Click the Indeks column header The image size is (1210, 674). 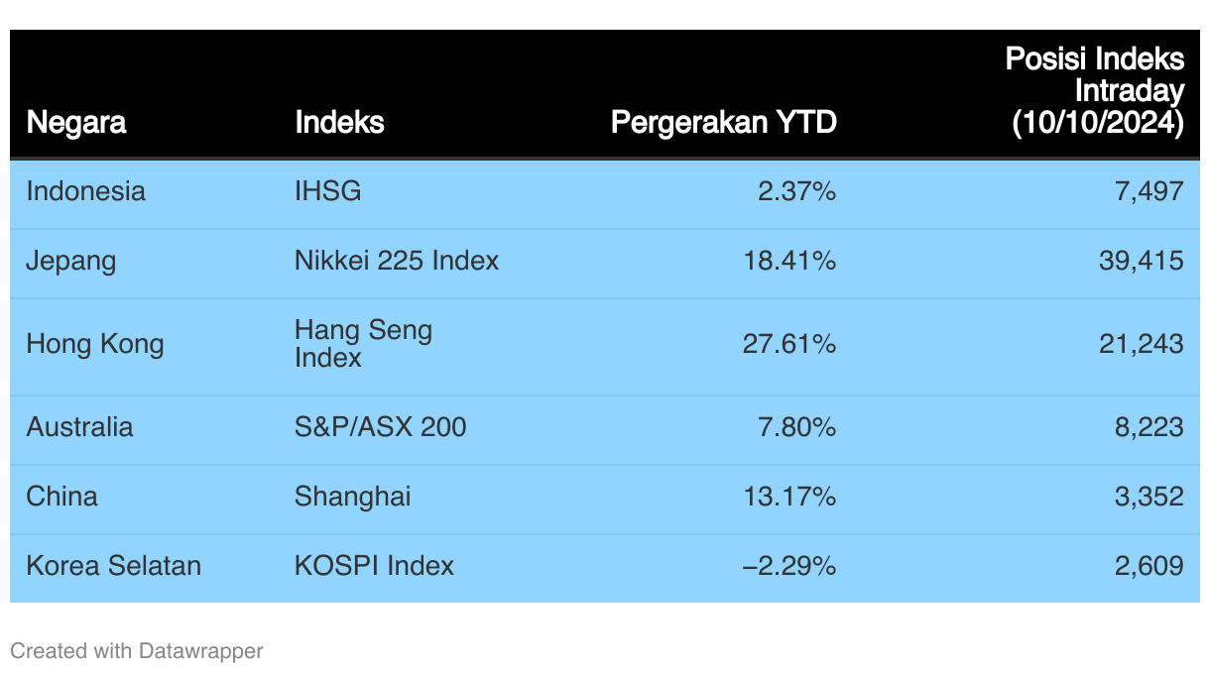point(340,122)
